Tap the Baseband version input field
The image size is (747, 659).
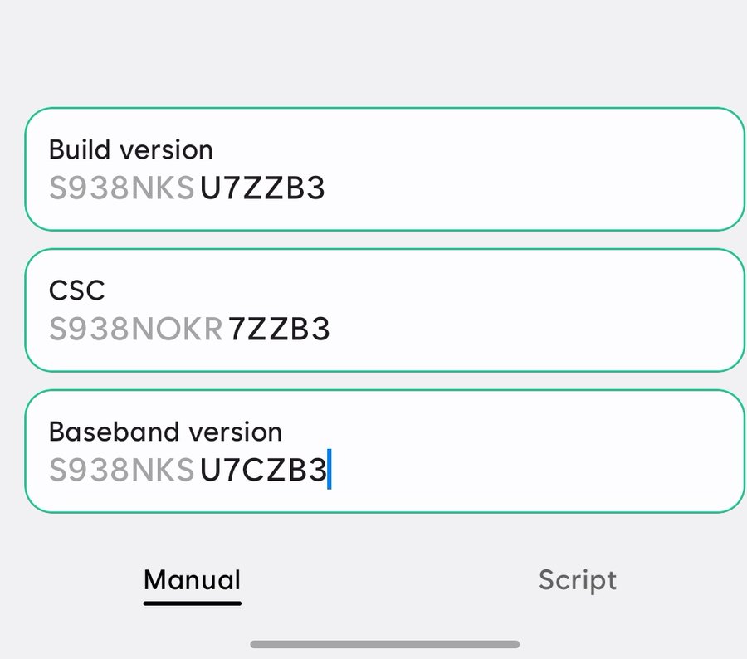pos(384,452)
